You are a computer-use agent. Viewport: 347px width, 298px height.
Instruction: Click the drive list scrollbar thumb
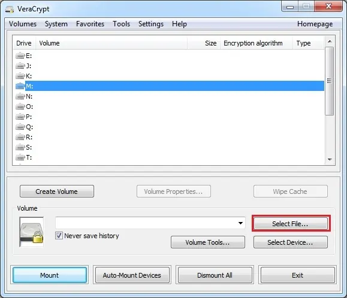tap(330, 81)
